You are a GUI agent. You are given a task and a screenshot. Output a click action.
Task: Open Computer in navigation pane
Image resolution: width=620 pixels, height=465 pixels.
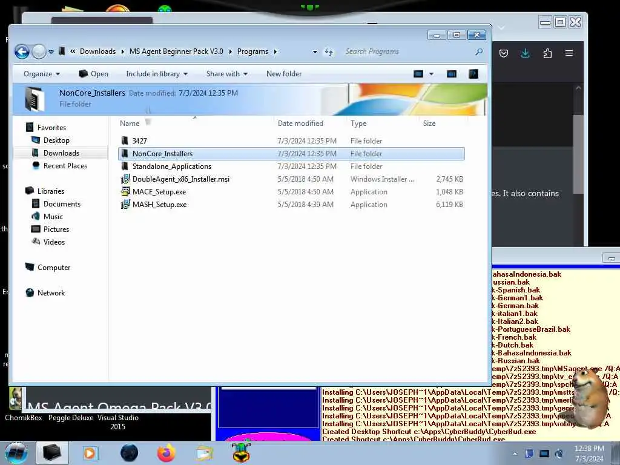tap(54, 268)
